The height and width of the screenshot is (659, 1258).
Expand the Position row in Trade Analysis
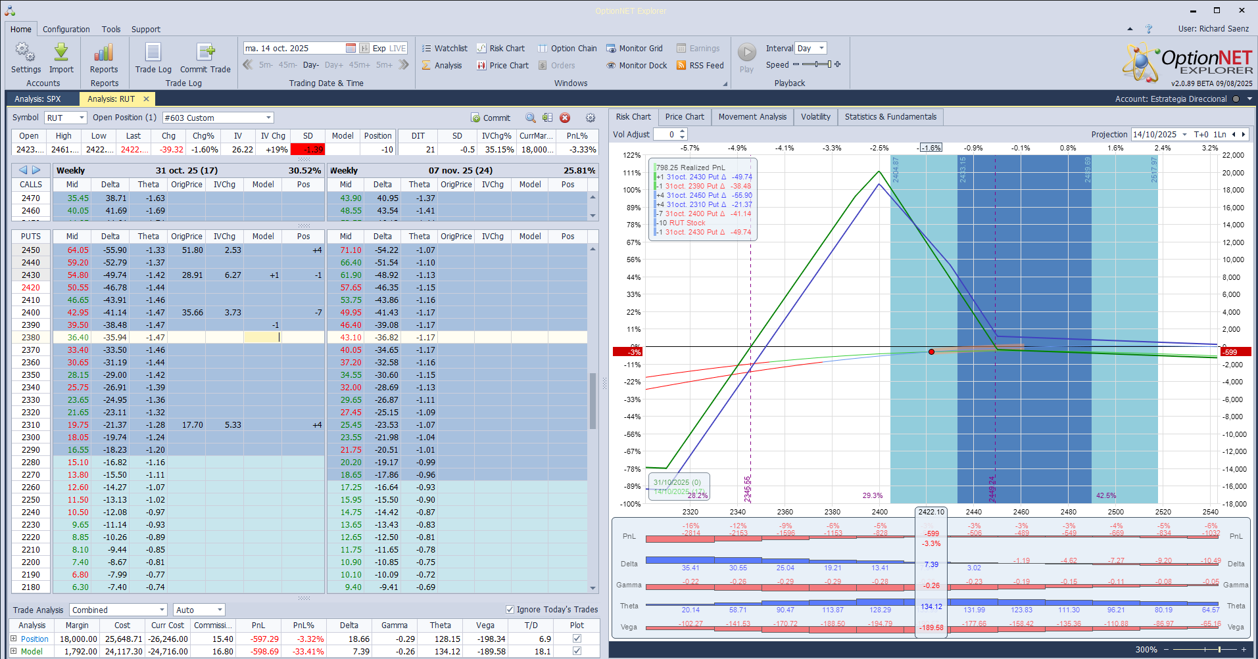[13, 639]
